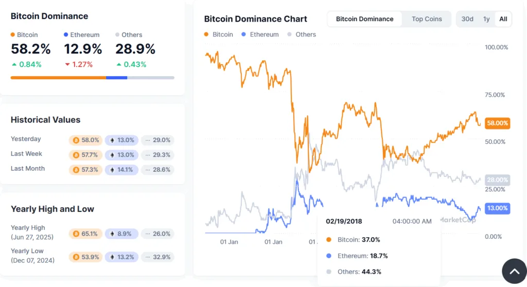Select the All time range button

503,19
